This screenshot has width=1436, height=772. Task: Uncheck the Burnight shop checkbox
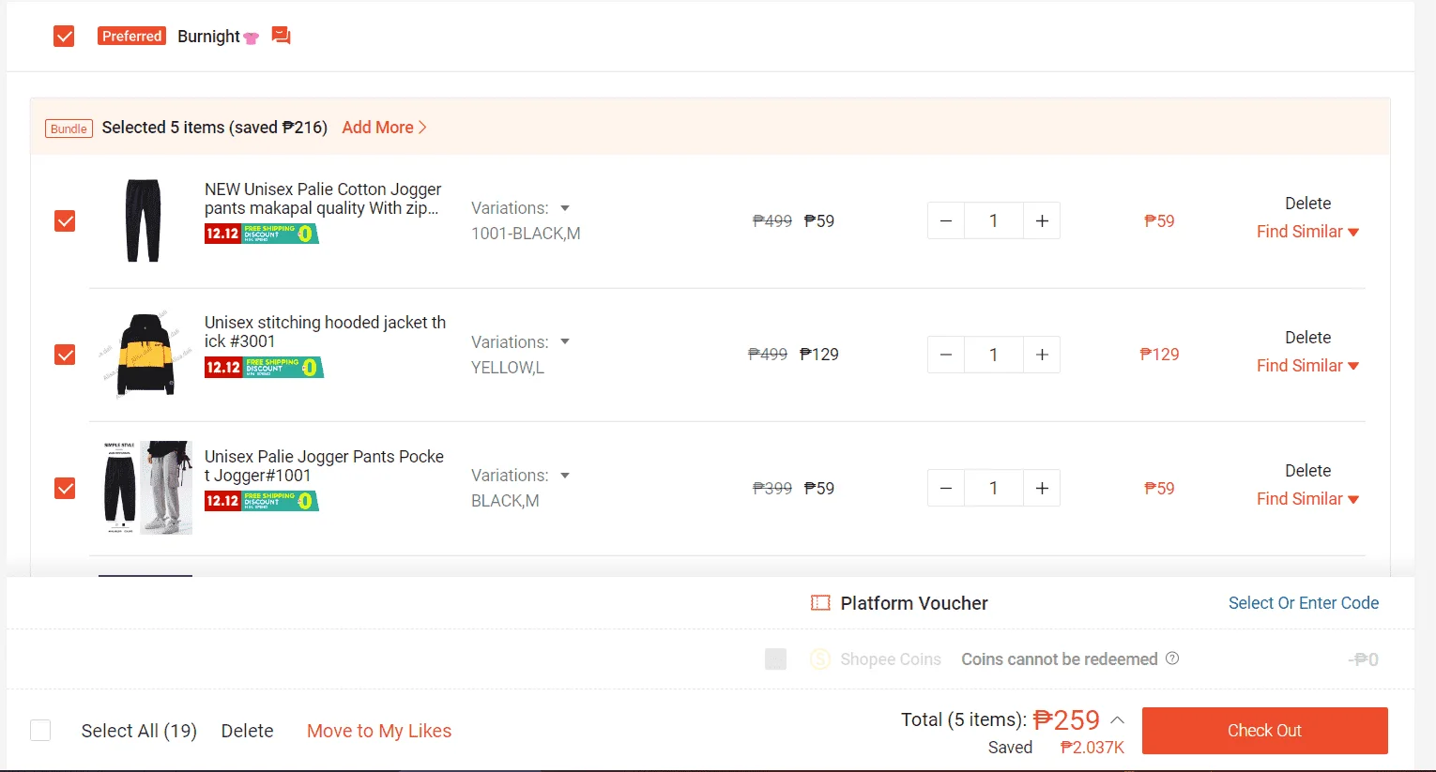64,37
